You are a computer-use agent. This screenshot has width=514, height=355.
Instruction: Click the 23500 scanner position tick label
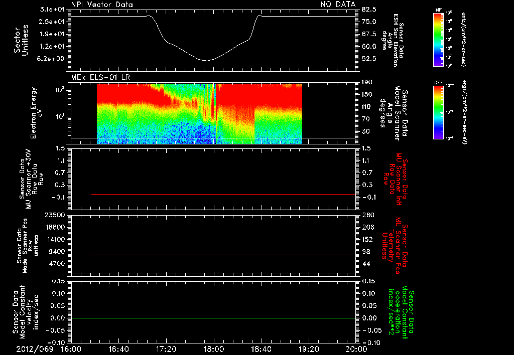click(x=54, y=215)
